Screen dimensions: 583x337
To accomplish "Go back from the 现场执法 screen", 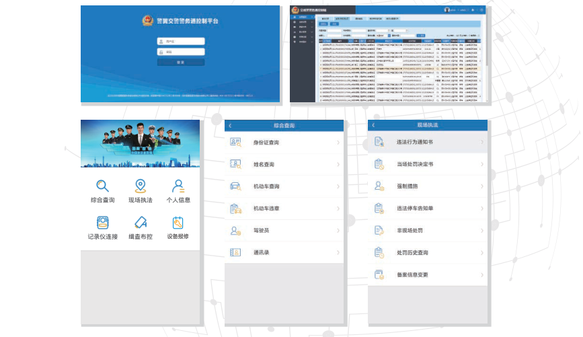I will coord(373,125).
